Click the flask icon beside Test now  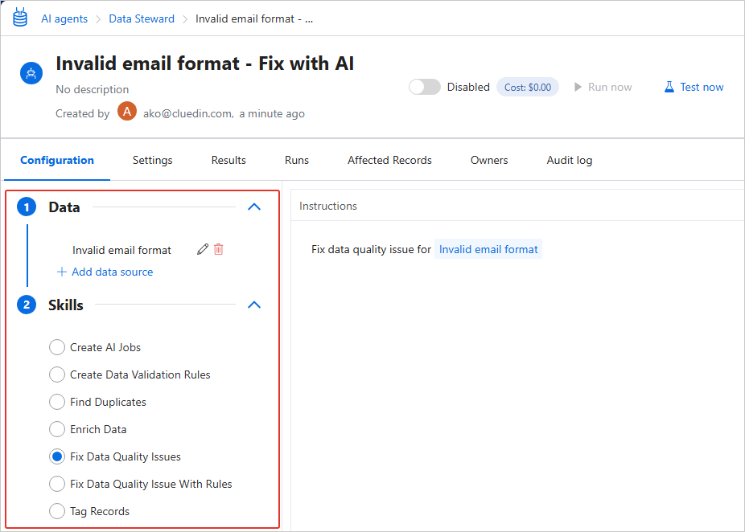669,87
